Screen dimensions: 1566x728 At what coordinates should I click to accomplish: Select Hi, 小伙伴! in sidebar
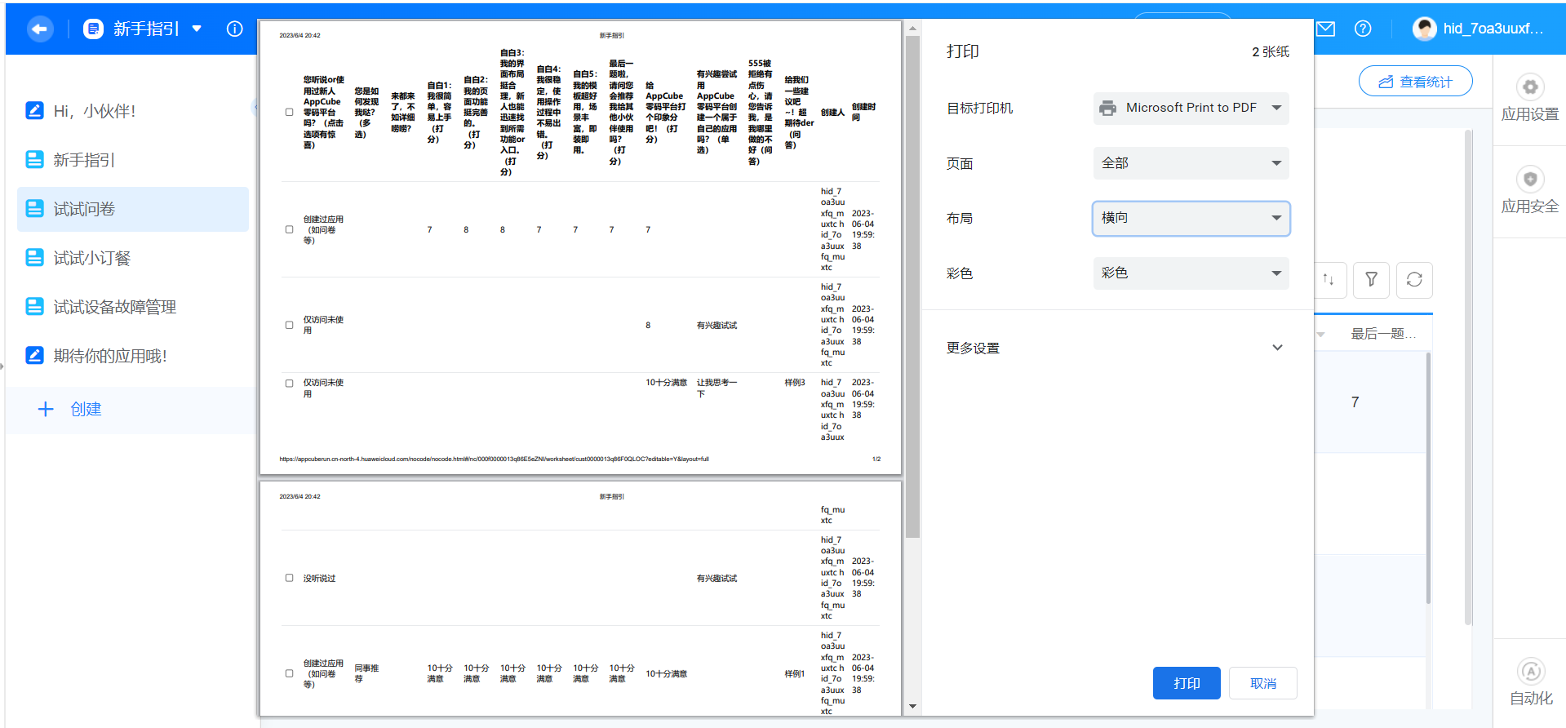coord(133,111)
